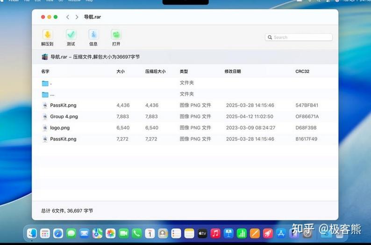The height and width of the screenshot is (245, 371).
Task: Open Finder from the Dock
Action: coord(32,233)
